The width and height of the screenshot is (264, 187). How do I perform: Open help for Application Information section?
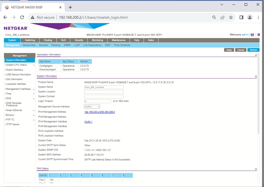(256, 55)
